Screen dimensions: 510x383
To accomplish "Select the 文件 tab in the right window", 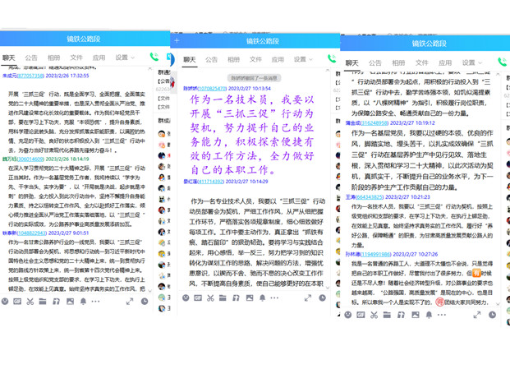I will click(x=421, y=62).
